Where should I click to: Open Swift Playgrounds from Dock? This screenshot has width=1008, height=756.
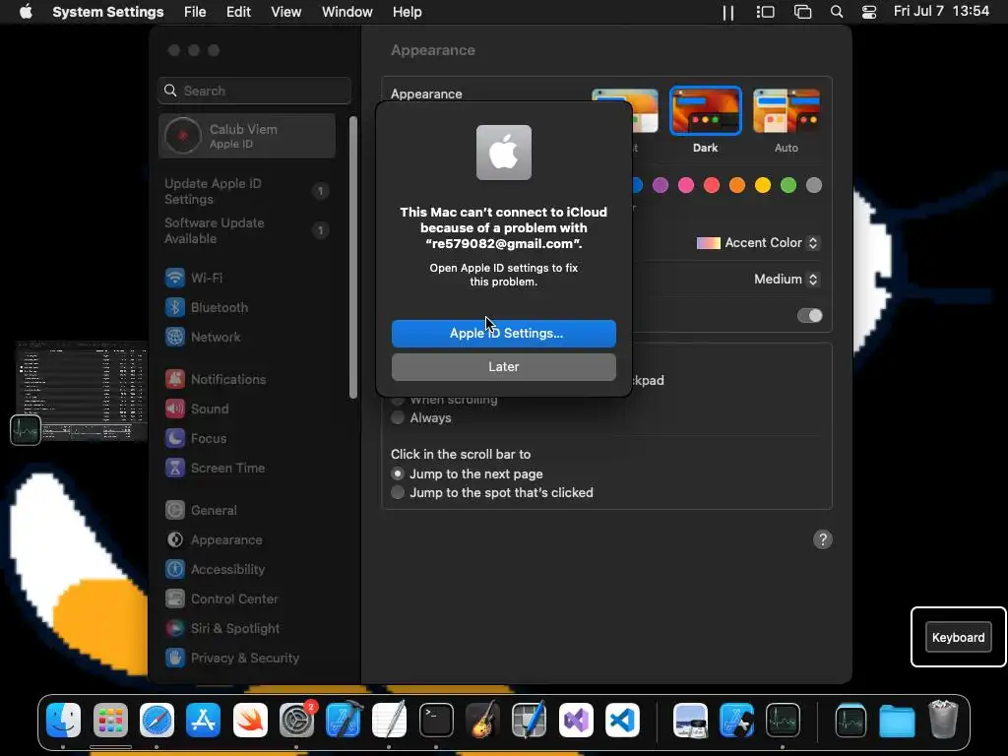[x=250, y=720]
